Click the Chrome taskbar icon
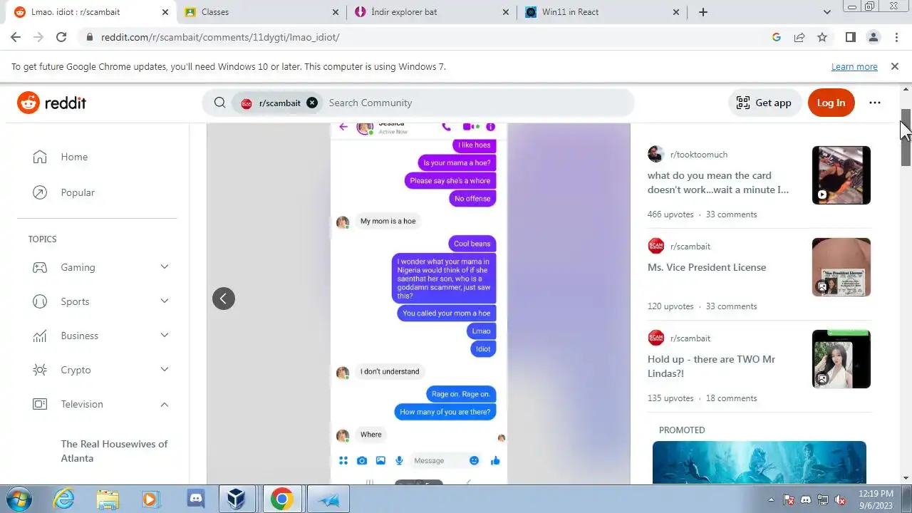Viewport: 912px width, 513px height. [281, 499]
